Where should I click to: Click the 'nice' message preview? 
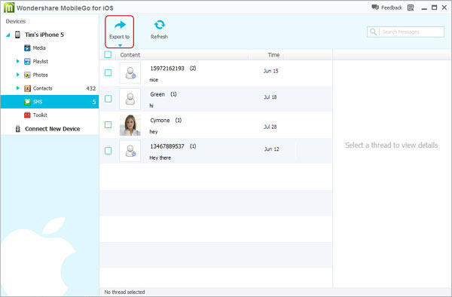point(154,80)
